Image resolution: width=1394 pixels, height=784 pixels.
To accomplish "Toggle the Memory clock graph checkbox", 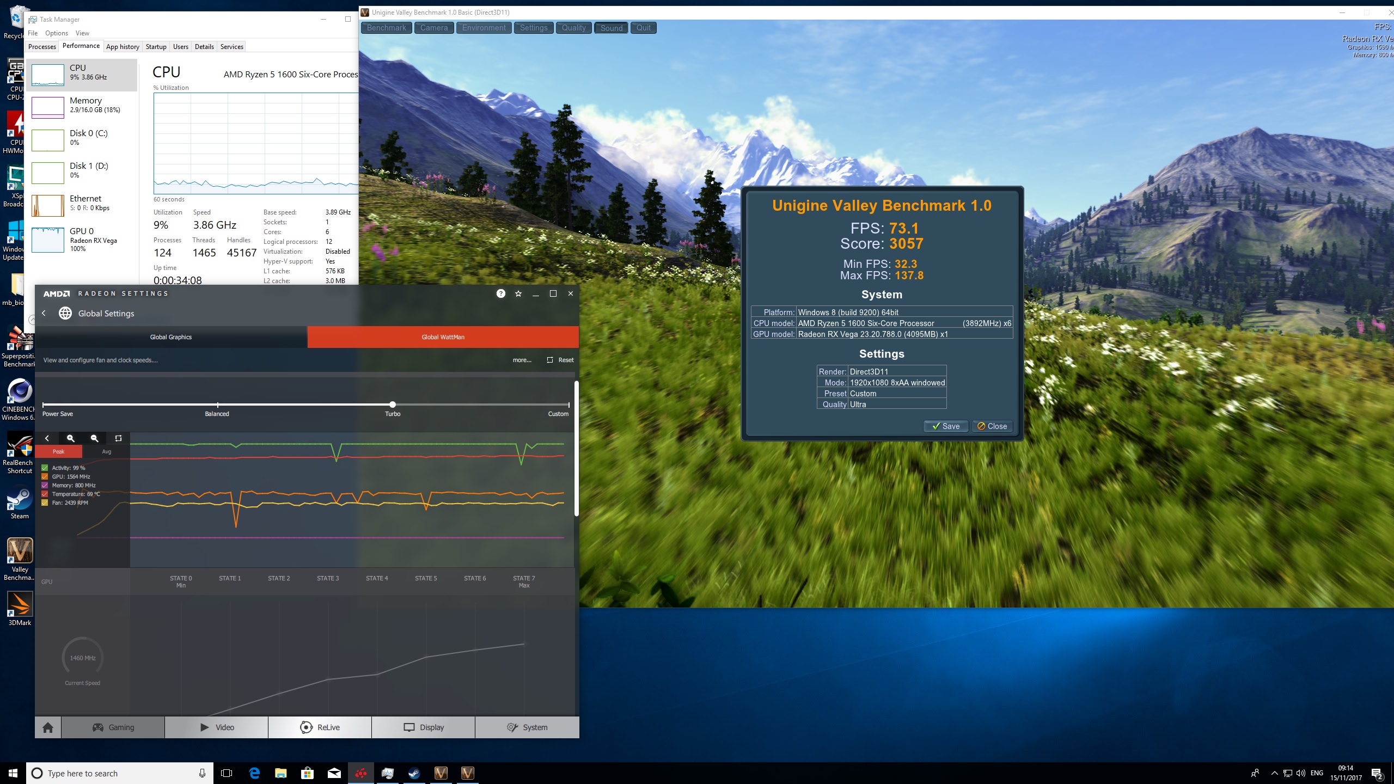I will [x=45, y=485].
